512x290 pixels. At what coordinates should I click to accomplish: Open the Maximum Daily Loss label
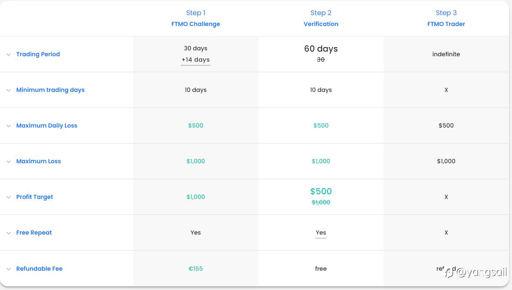(47, 125)
